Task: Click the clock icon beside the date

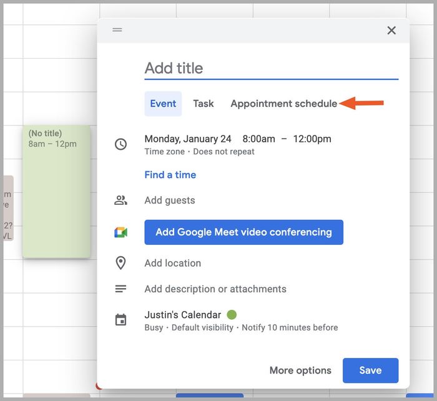Action: click(x=120, y=144)
